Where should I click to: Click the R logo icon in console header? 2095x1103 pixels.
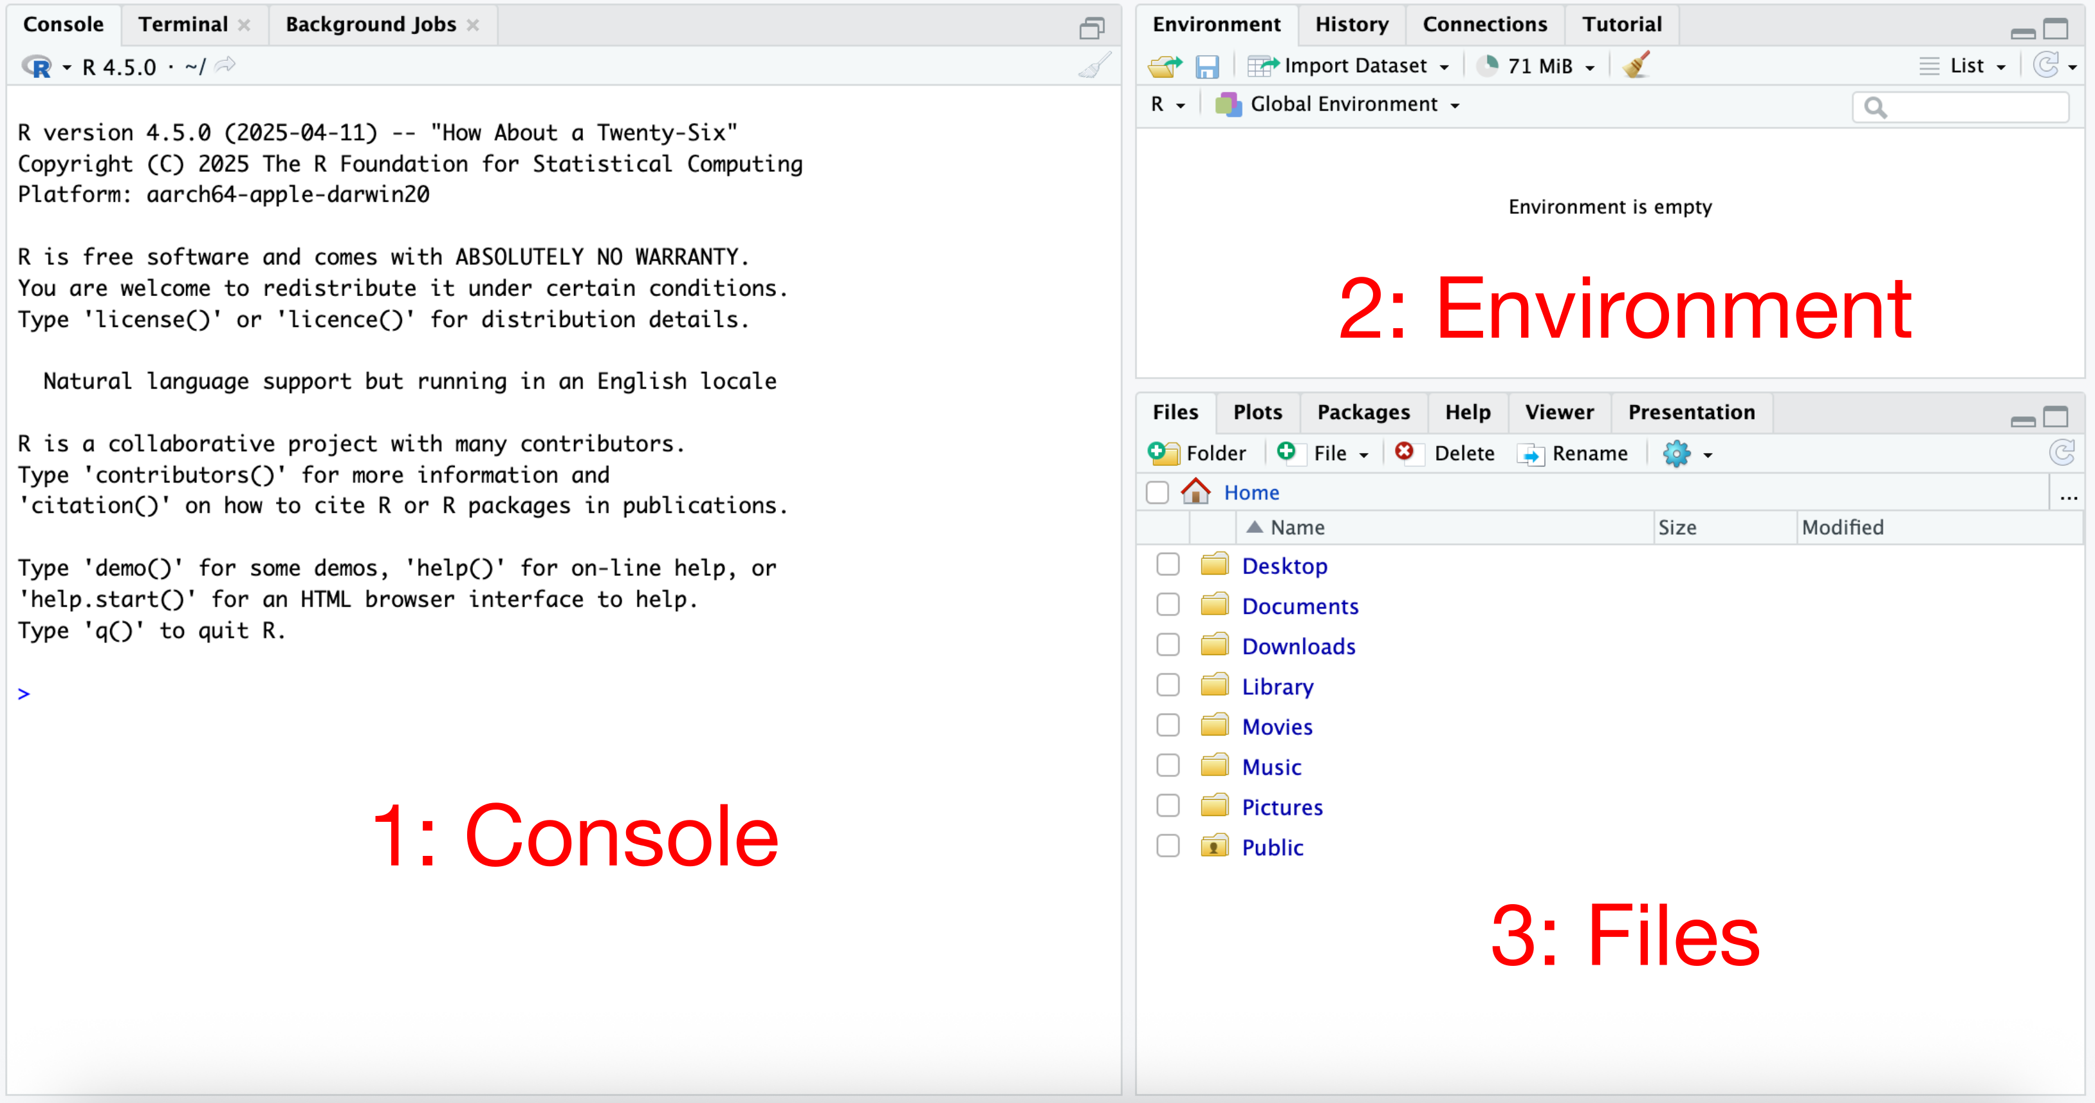(x=37, y=67)
